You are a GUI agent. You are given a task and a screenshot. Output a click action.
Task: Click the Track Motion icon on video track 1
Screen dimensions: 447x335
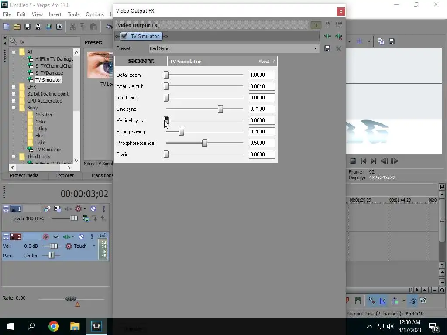[57, 209]
